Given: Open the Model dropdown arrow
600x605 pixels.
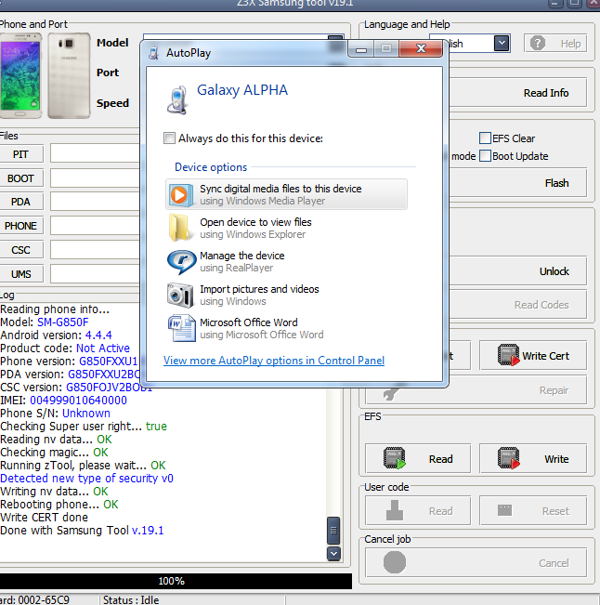Looking at the screenshot, I should pos(335,38).
